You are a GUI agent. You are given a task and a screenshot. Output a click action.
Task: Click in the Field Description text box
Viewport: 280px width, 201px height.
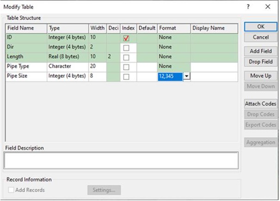click(121, 160)
